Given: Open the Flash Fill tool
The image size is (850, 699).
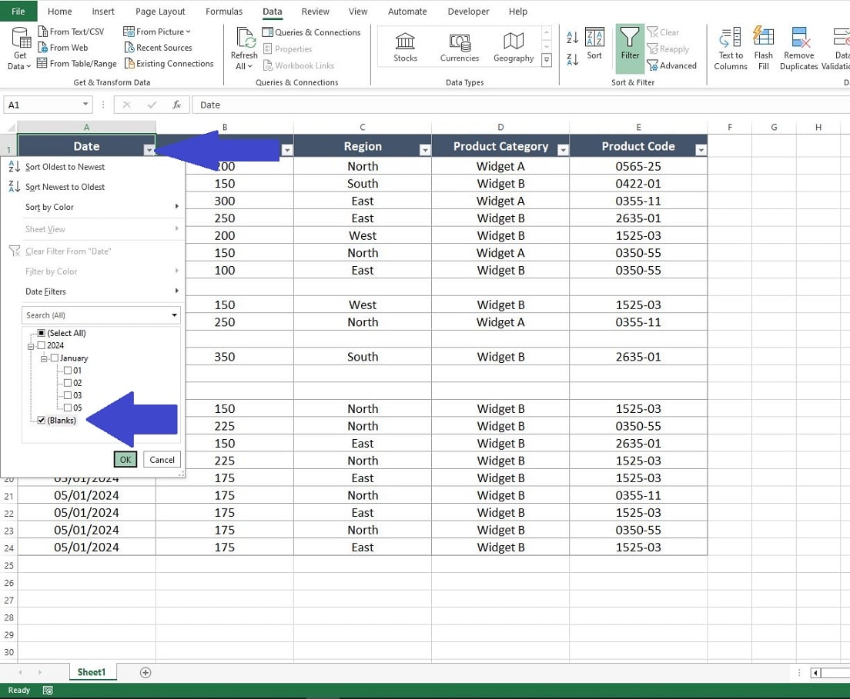Looking at the screenshot, I should (x=763, y=48).
